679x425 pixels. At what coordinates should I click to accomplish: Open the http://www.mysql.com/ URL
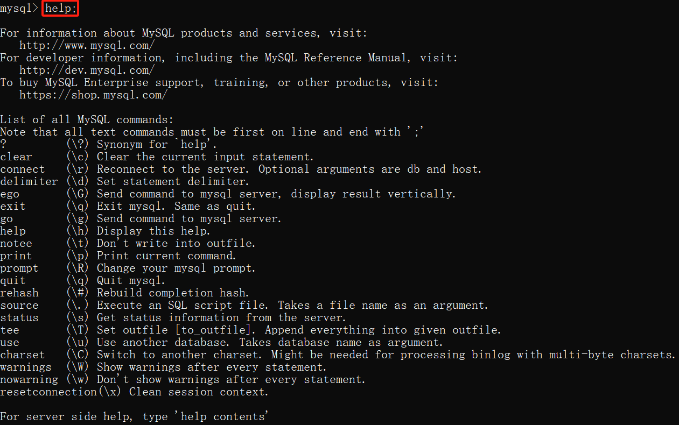(x=87, y=46)
